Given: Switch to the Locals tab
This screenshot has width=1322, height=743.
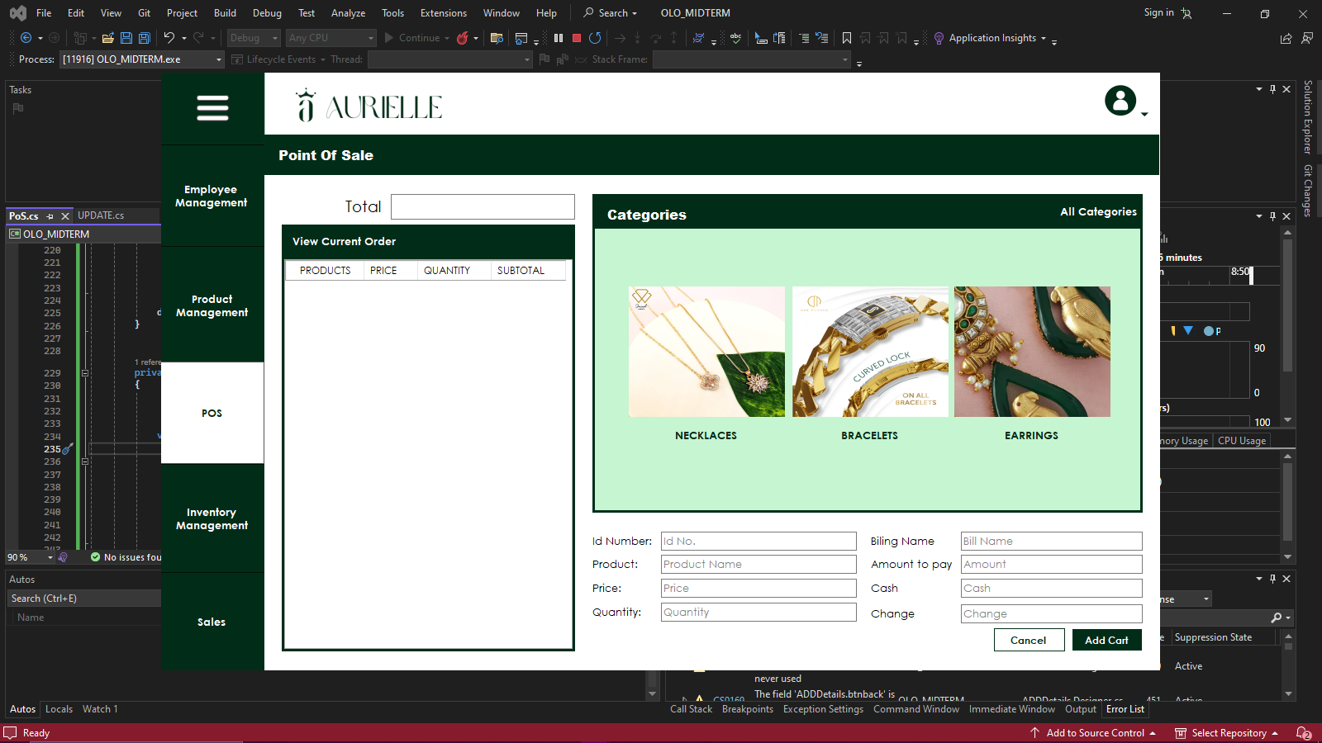Looking at the screenshot, I should point(59,709).
